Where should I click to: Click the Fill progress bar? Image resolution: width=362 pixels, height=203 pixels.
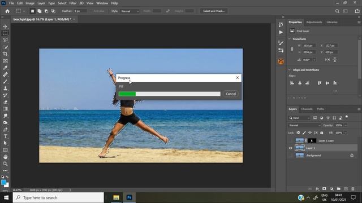[170, 94]
